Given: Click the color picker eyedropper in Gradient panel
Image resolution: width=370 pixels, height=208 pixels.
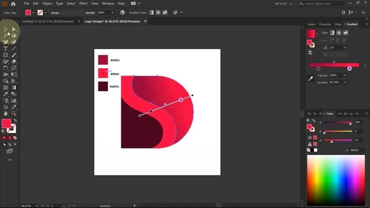Looking at the screenshot, I should tap(310, 79).
